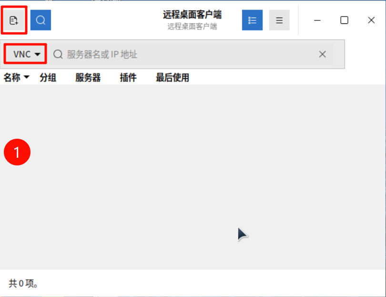Sort the list by 最后使用 column
The height and width of the screenshot is (297, 386).
pyautogui.click(x=173, y=78)
